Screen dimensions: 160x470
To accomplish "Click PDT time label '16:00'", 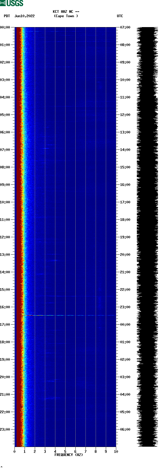I will tap(5, 307).
